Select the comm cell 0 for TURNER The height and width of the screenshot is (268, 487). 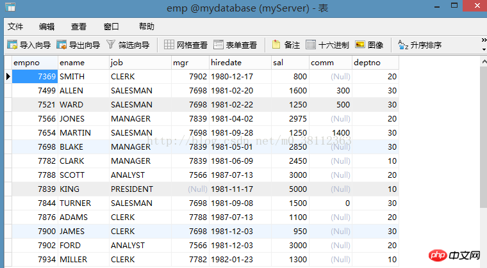pos(331,203)
